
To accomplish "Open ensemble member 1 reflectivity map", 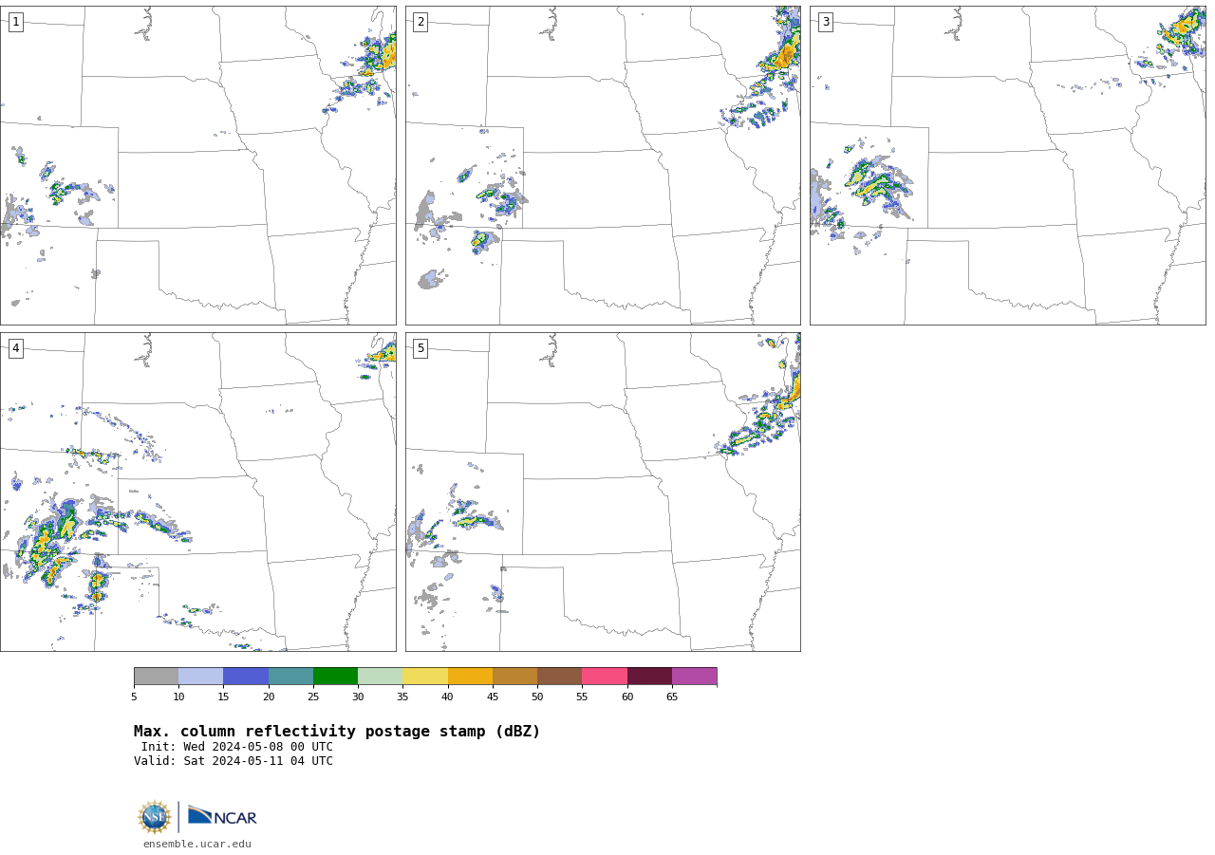I will click(198, 165).
